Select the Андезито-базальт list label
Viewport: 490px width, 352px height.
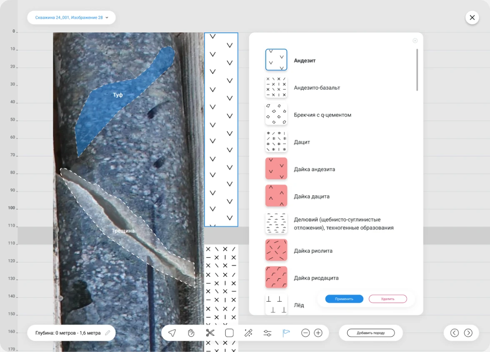(317, 88)
